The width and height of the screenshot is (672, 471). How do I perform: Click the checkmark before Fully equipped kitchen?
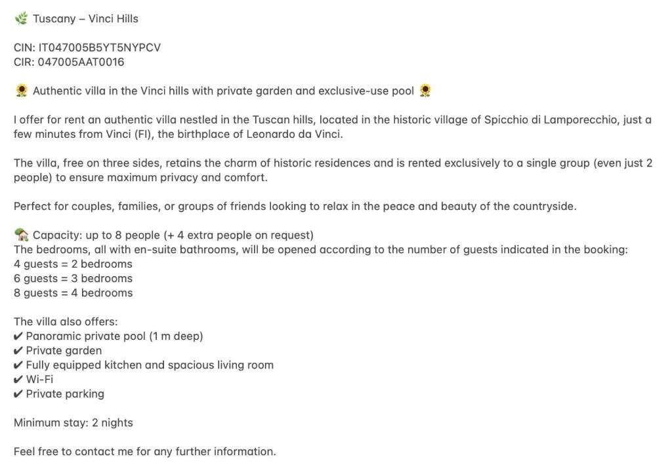[x=18, y=365]
